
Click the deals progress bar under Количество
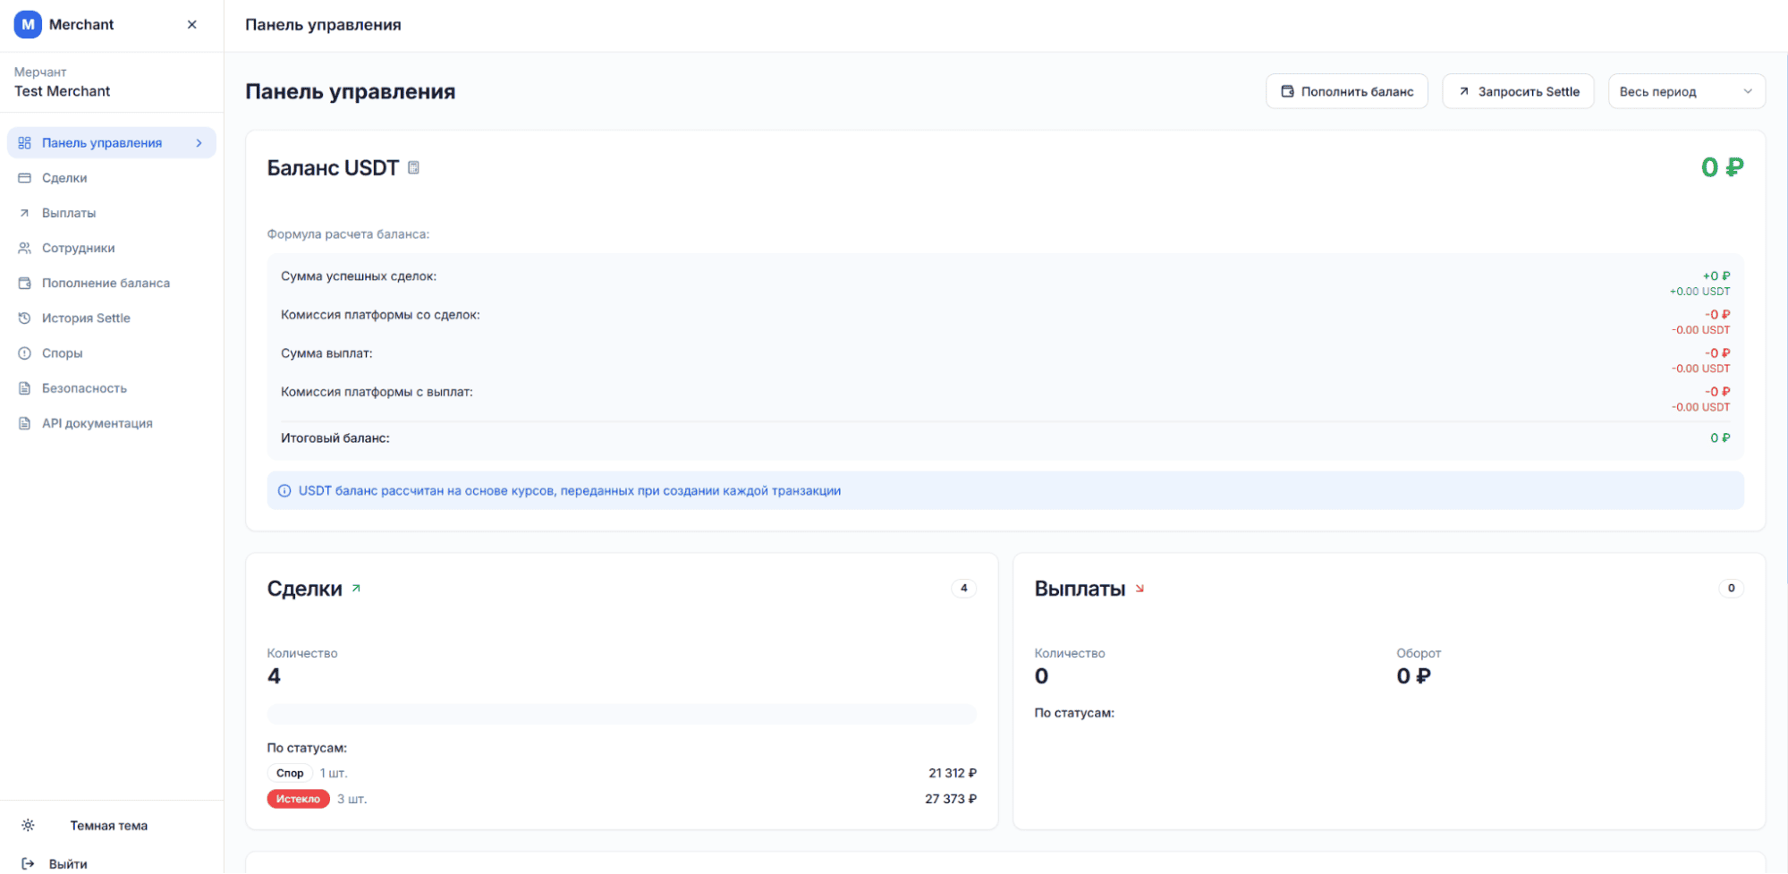(x=621, y=714)
